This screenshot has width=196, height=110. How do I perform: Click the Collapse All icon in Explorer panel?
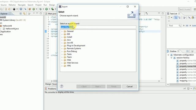point(21,13)
